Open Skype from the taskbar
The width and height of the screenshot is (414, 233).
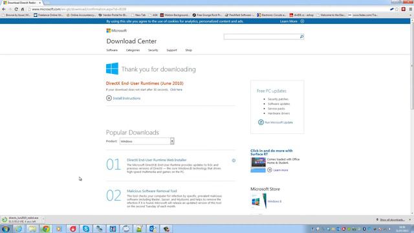pyautogui.click(x=86, y=228)
